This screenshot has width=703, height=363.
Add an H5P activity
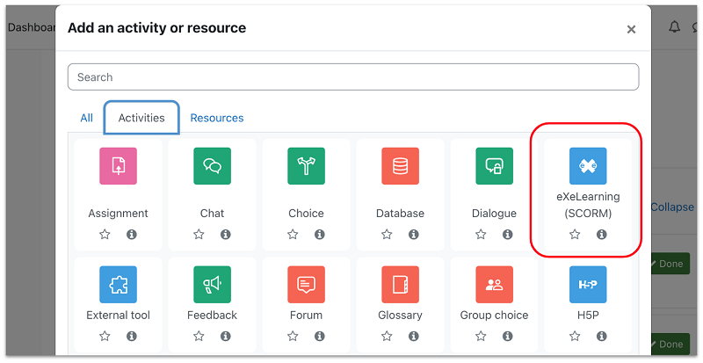588,284
